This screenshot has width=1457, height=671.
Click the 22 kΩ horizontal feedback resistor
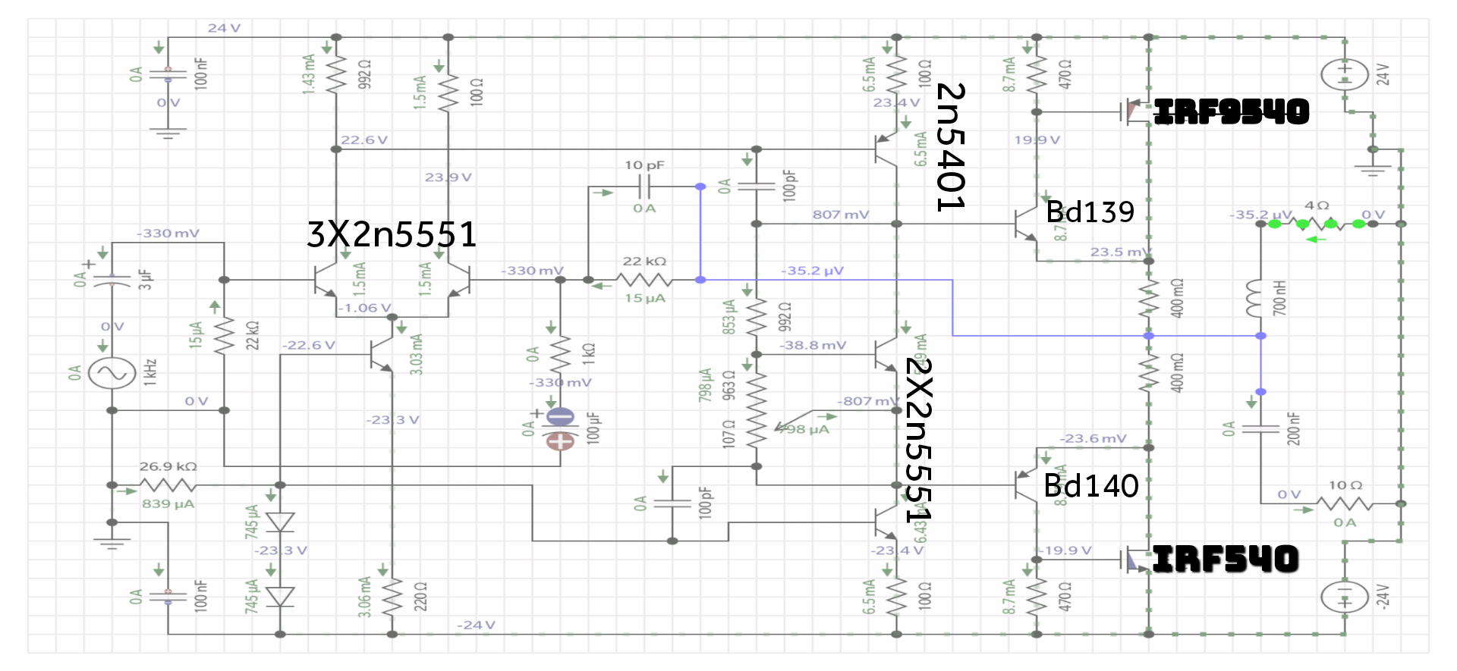coord(644,280)
